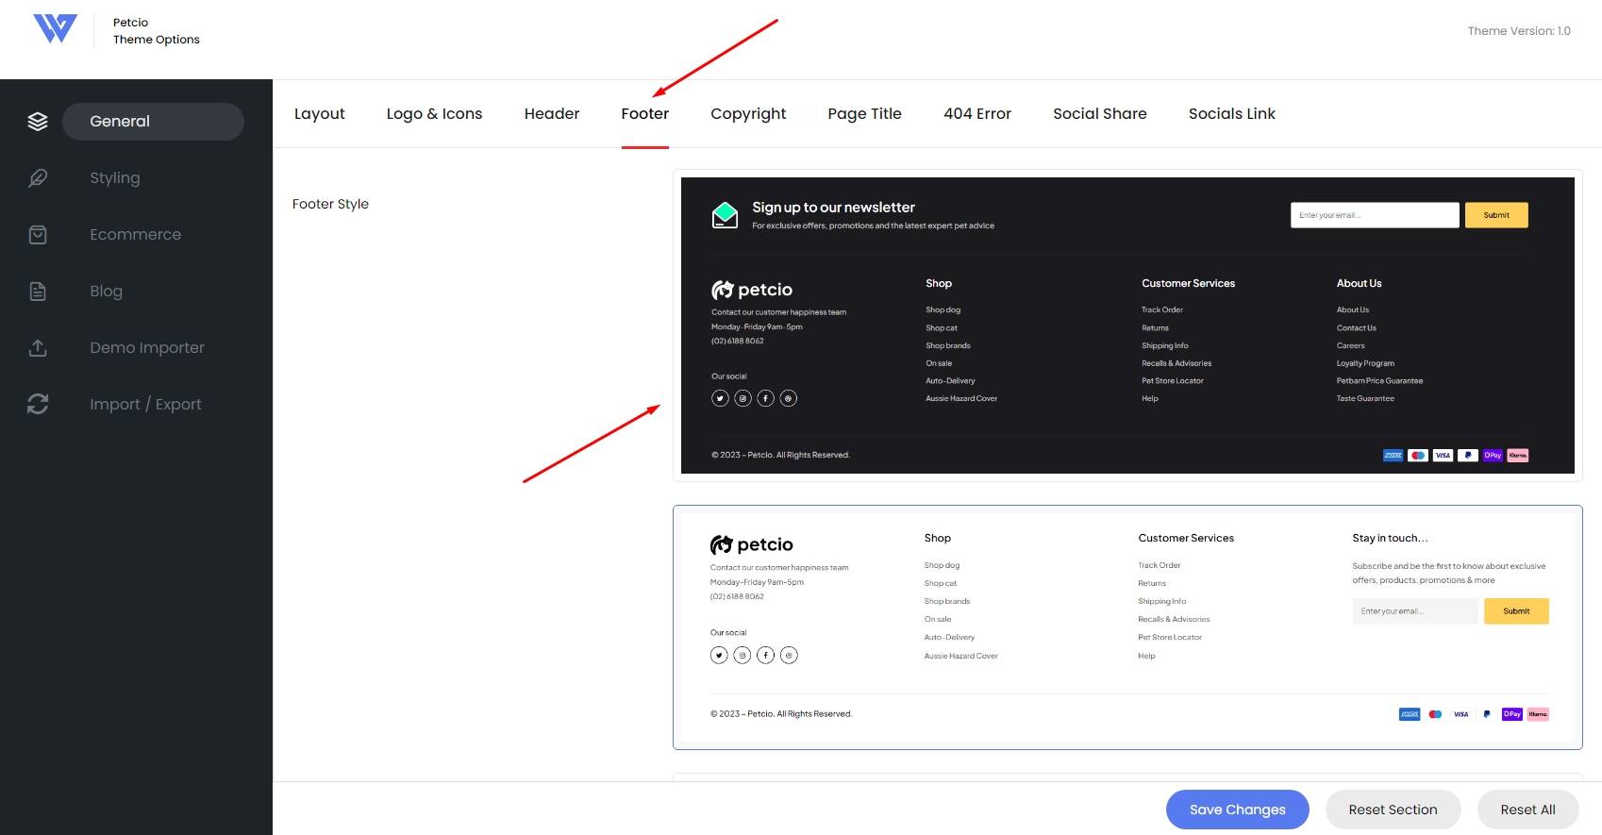
Task: Open the Logo & Icons tab
Action: 434,113
